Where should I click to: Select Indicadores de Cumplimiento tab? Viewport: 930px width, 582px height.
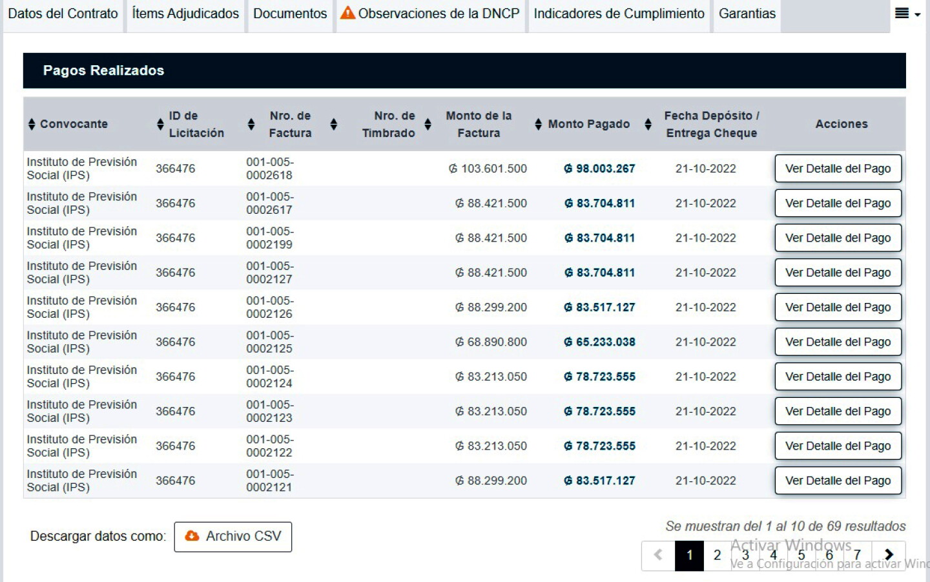point(619,14)
